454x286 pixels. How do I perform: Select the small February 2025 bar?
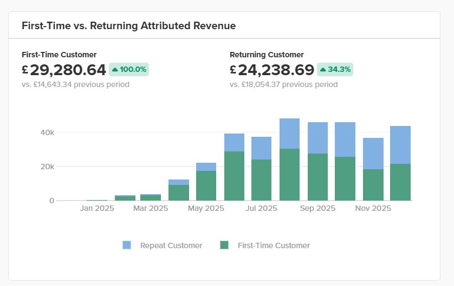(x=125, y=198)
